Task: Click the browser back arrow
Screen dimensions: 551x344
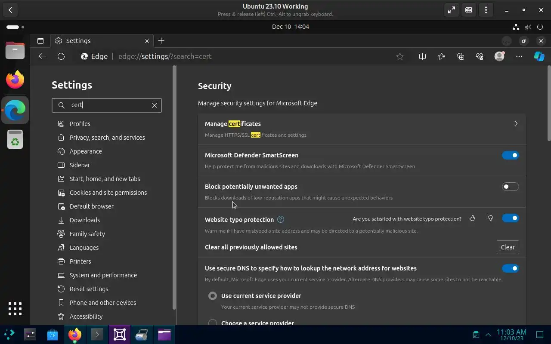Action: click(x=42, y=56)
